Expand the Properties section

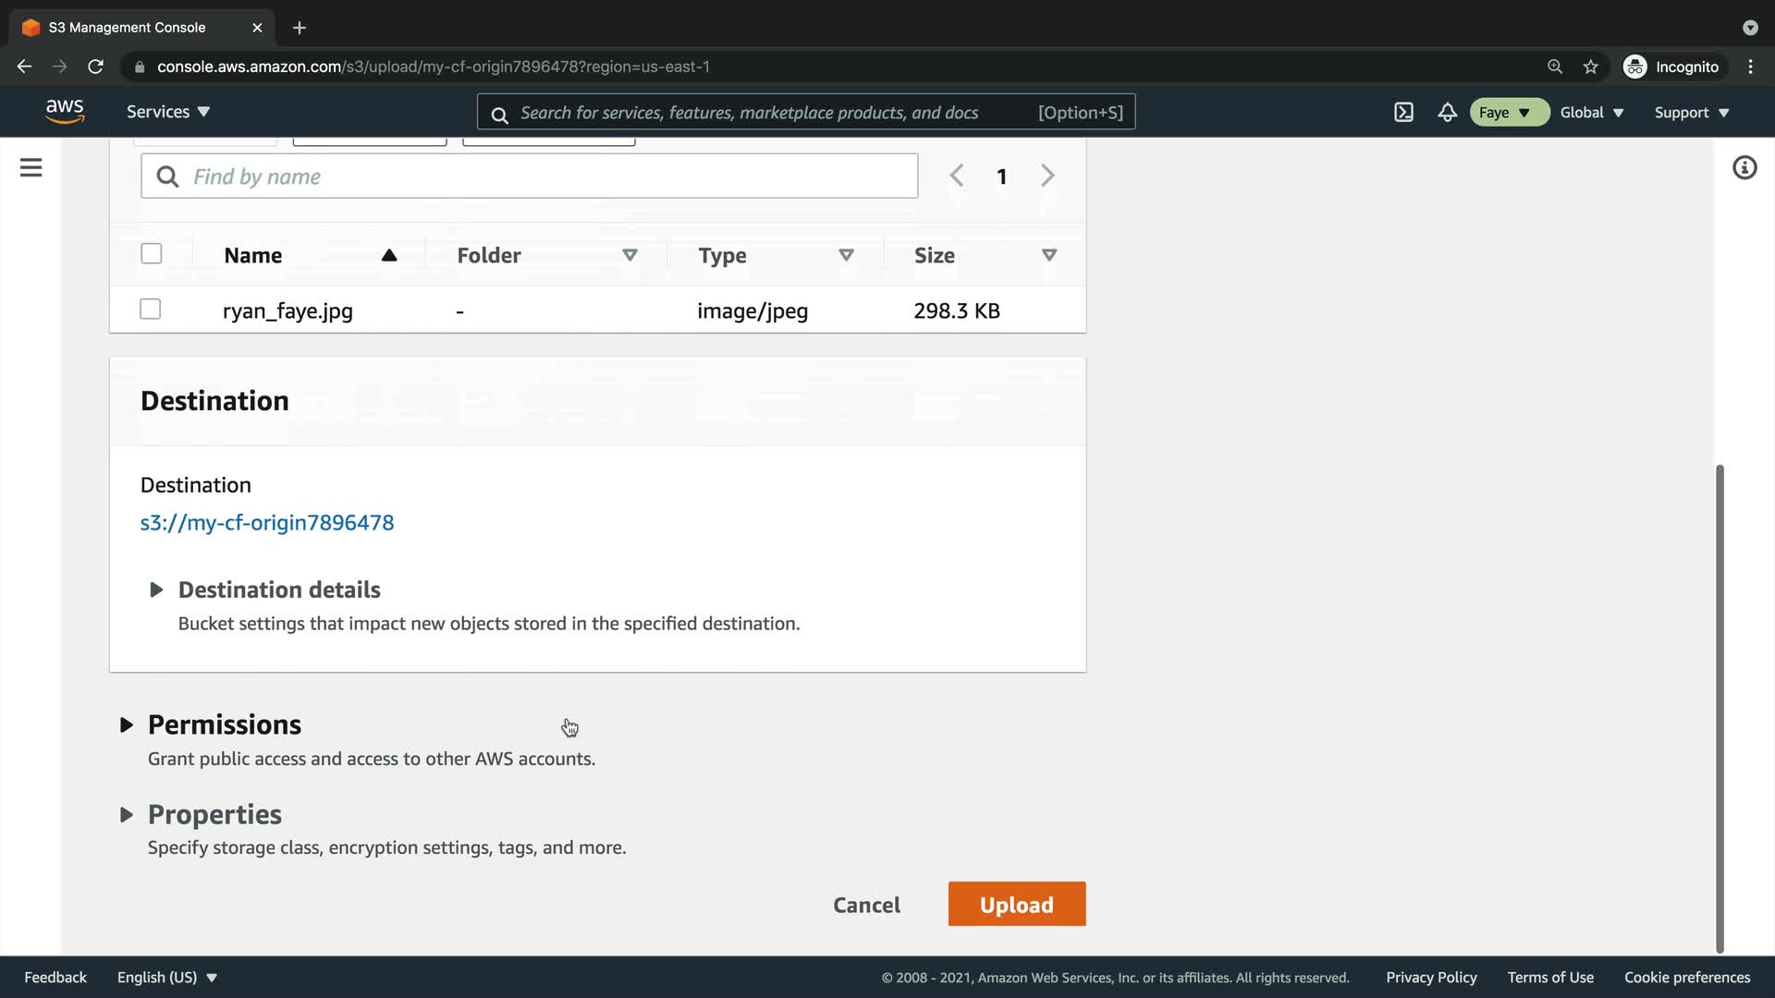coord(127,815)
